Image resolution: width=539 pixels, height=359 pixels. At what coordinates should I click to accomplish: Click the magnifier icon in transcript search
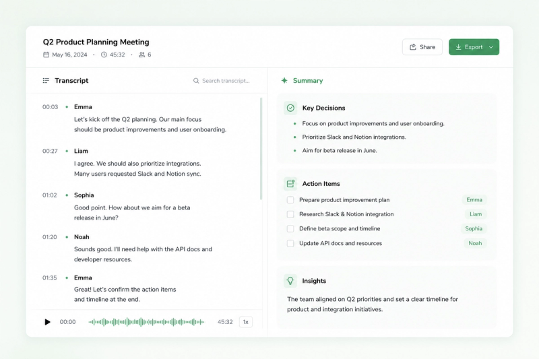tap(196, 81)
